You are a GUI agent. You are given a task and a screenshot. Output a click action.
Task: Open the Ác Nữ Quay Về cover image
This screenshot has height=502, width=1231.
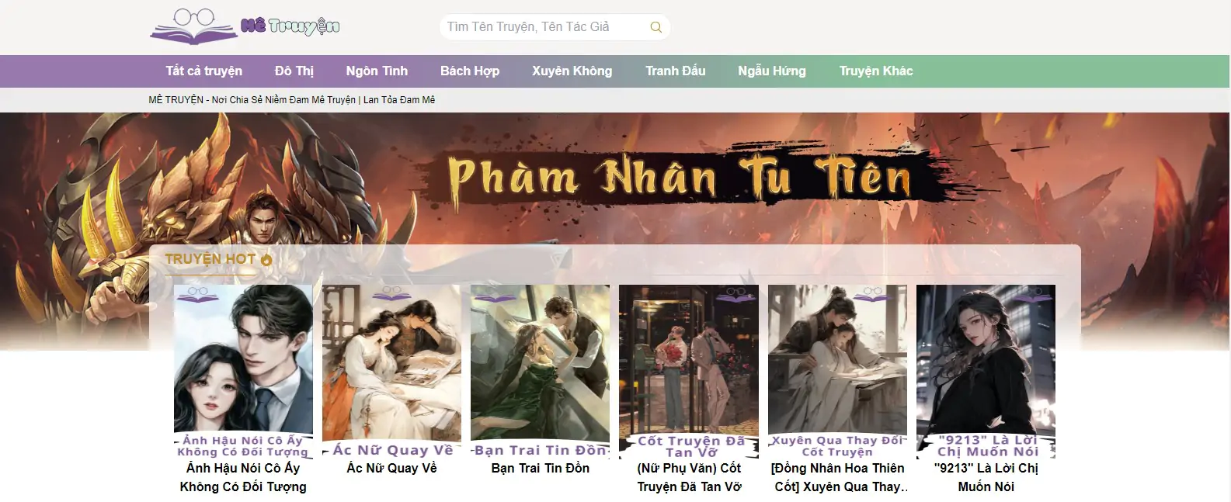pyautogui.click(x=391, y=371)
